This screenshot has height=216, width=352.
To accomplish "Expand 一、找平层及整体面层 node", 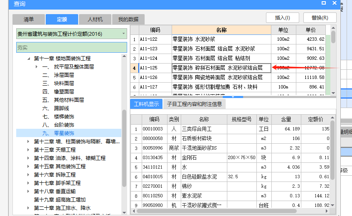I will 37,66.
